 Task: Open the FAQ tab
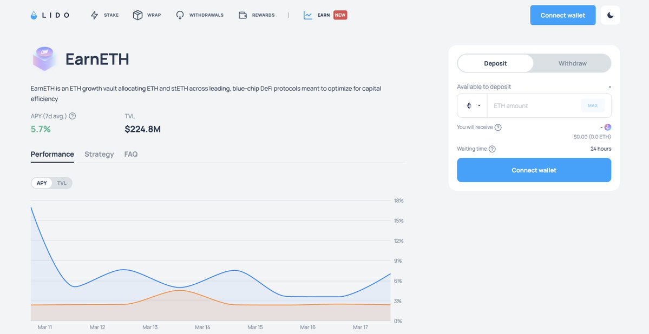[131, 154]
